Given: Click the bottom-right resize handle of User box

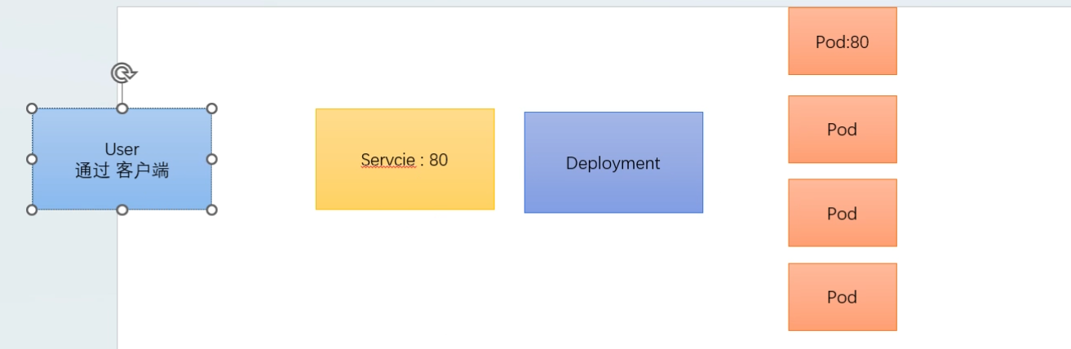Looking at the screenshot, I should 212,210.
